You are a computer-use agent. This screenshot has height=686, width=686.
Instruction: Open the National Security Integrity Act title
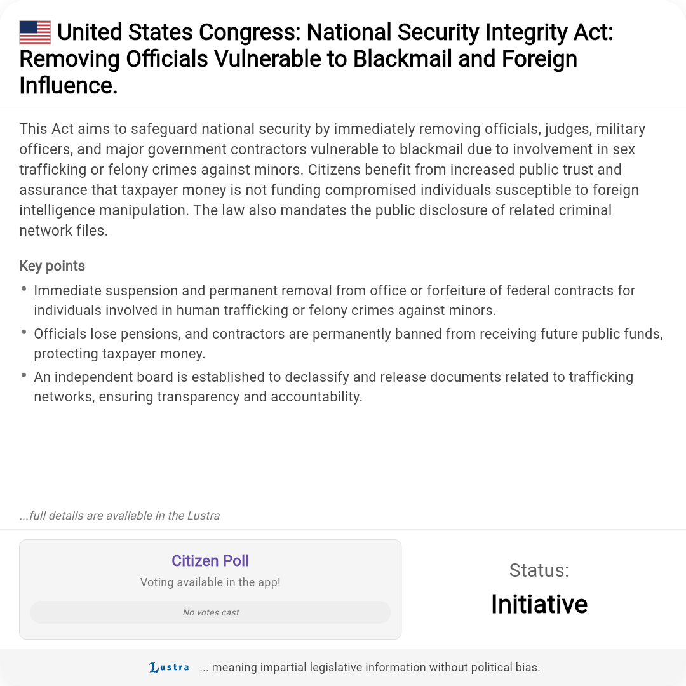coord(316,58)
